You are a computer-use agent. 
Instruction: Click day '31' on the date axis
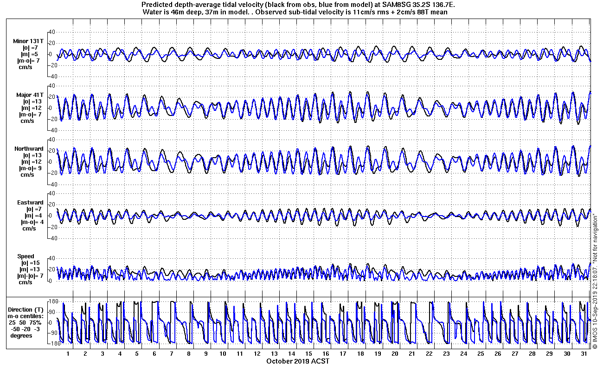click(x=584, y=353)
